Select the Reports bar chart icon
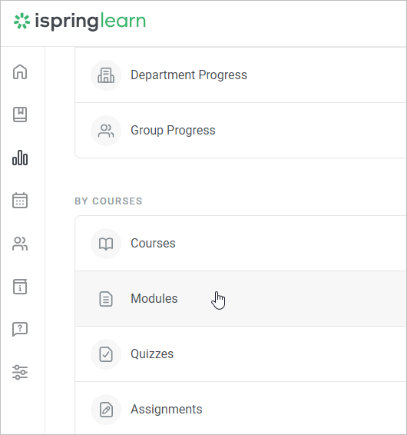Image resolution: width=407 pixels, height=435 pixels. pyautogui.click(x=20, y=158)
